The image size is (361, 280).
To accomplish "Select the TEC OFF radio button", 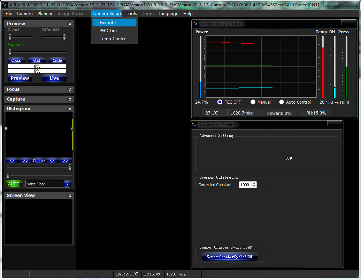I will pyautogui.click(x=220, y=102).
